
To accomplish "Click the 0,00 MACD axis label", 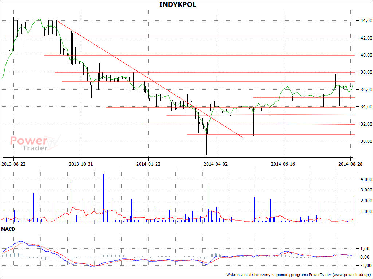I will click(x=365, y=257).
